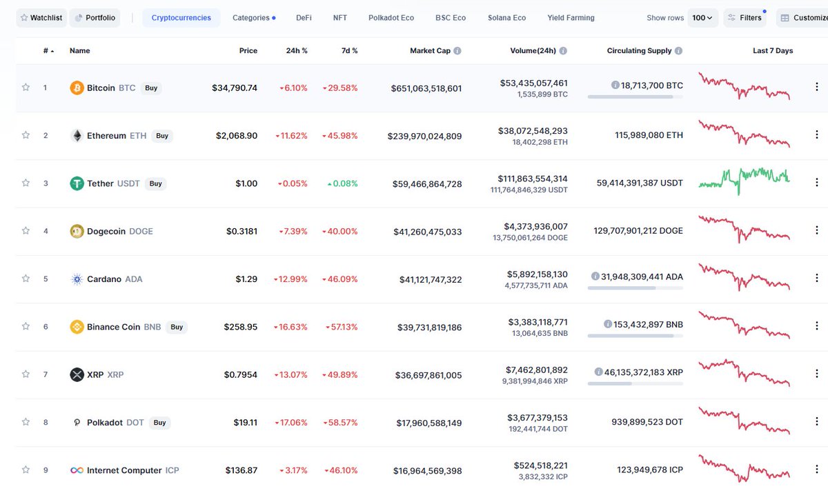Image resolution: width=828 pixels, height=493 pixels.
Task: Click Binance Coin supply progress bar
Action: (x=635, y=336)
